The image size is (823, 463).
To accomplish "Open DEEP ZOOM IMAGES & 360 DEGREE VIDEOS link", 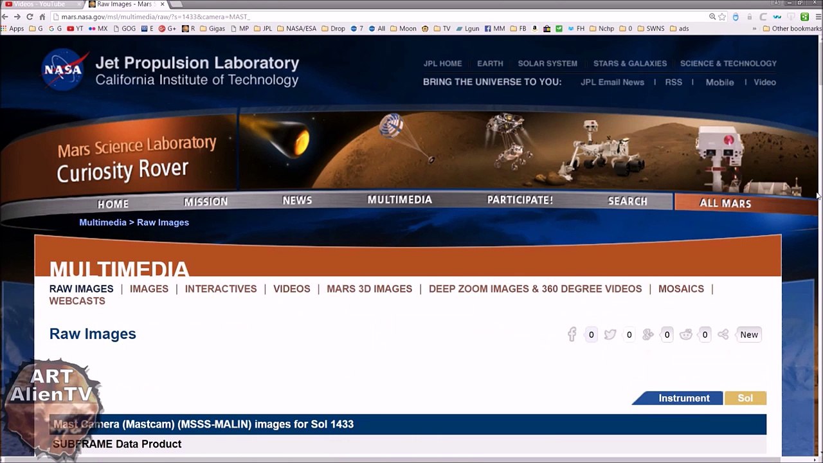I will pos(535,289).
